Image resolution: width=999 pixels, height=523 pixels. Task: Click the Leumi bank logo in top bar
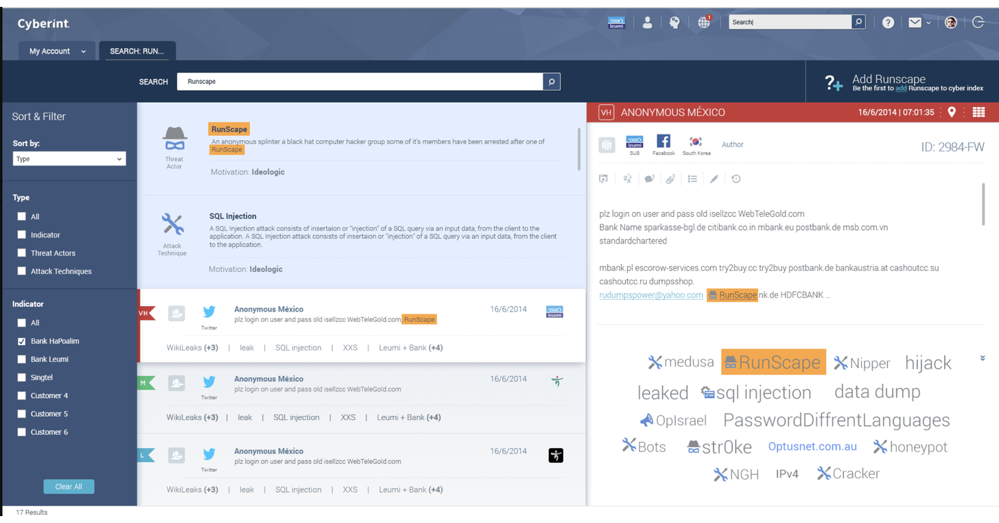point(616,22)
